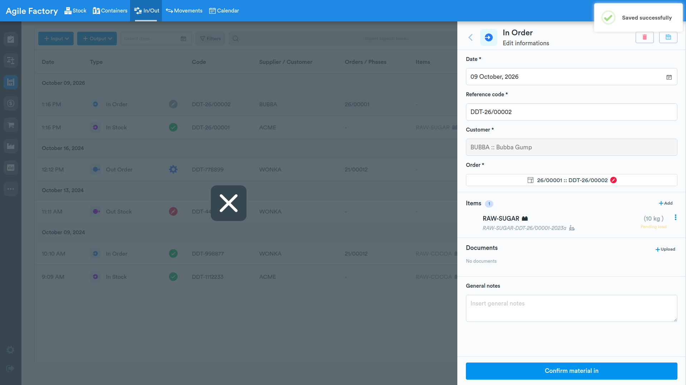Viewport: 686px width, 385px height.
Task: Add a new item with Add link
Action: point(666,203)
